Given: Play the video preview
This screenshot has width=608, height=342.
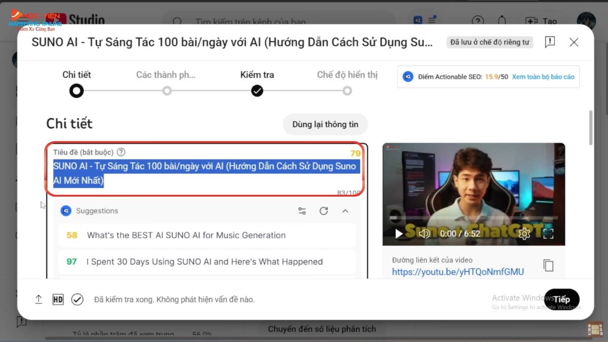Looking at the screenshot, I should pyautogui.click(x=399, y=234).
